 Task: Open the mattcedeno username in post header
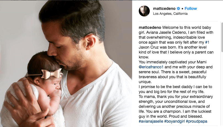tap(164, 9)
